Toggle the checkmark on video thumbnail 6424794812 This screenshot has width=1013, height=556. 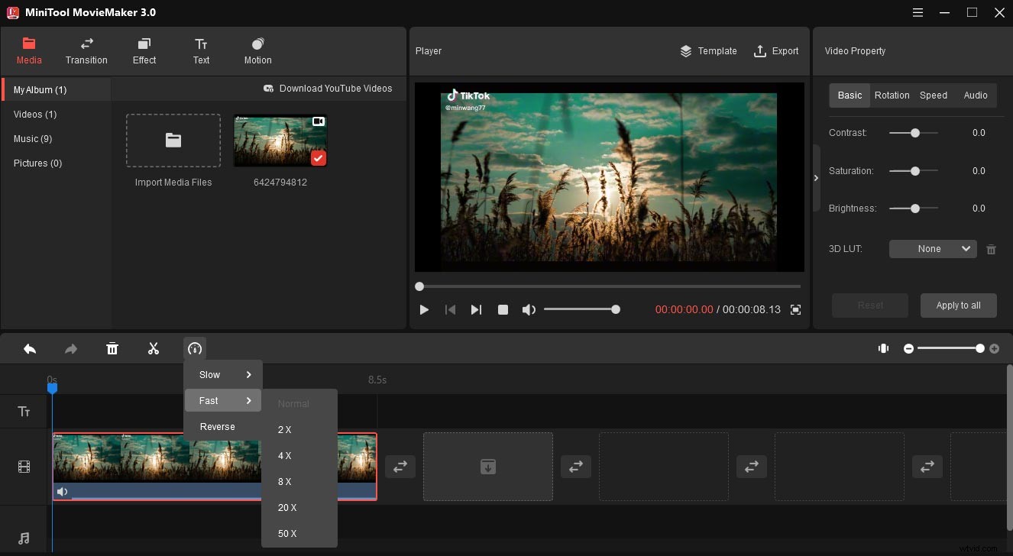[x=319, y=158]
